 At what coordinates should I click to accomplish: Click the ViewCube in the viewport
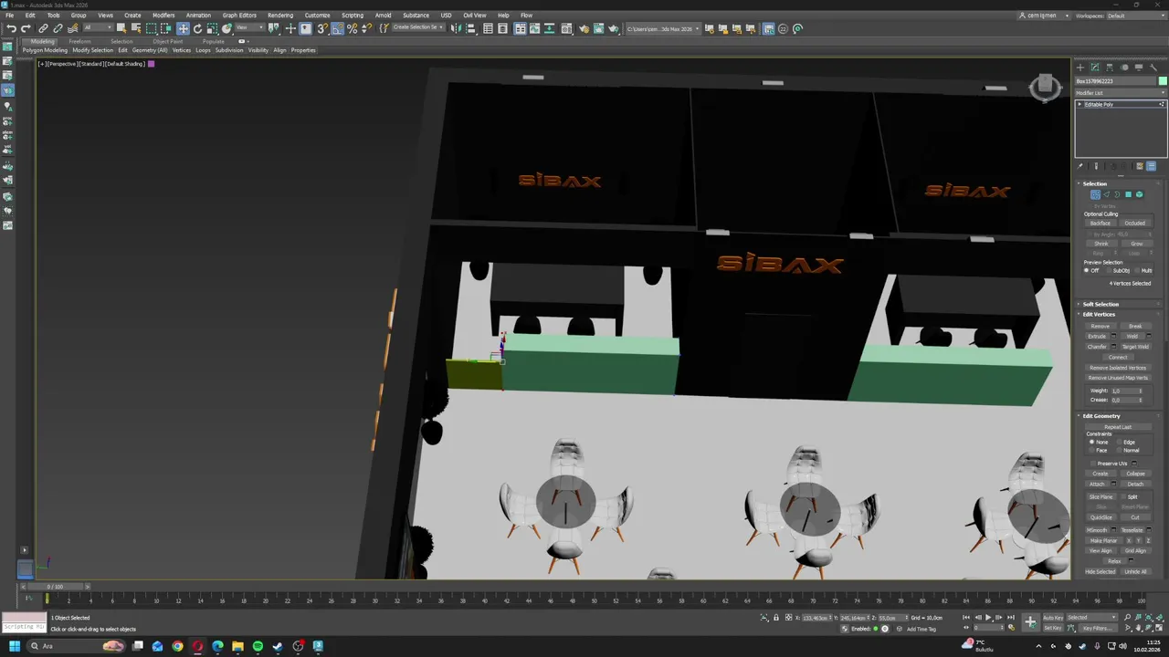pos(1046,87)
